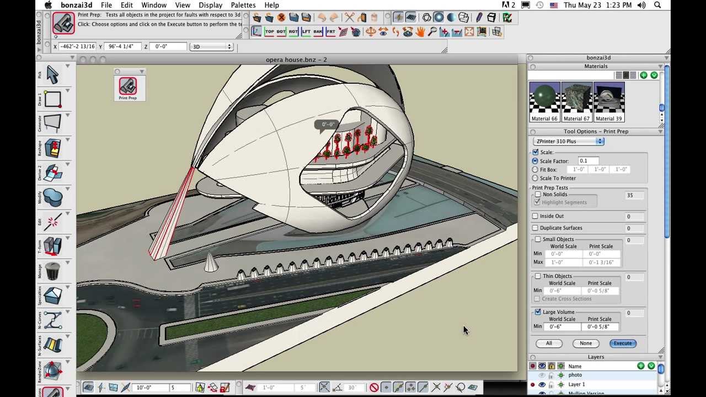706x397 pixels.
Task: Select the N-Surfaces tool
Action: click(x=52, y=345)
